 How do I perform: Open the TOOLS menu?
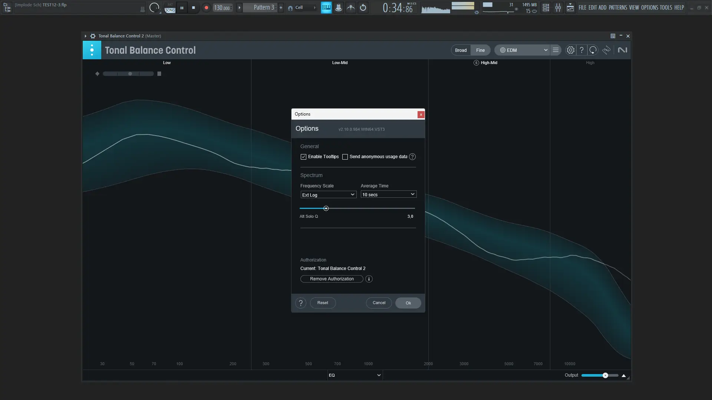click(666, 7)
